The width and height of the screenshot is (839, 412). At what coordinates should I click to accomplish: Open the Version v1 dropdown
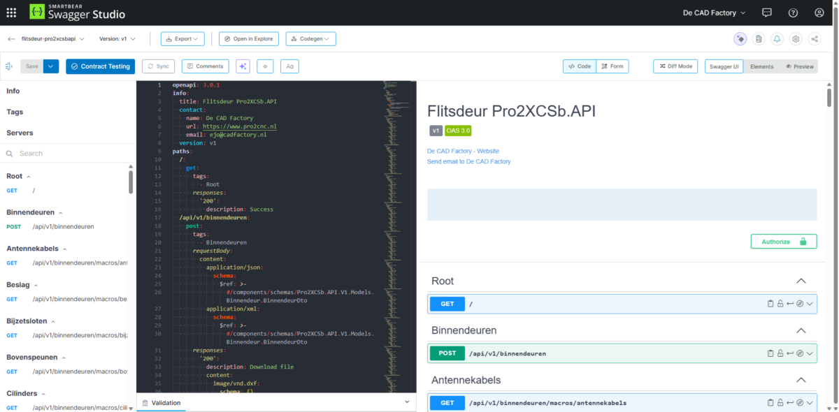(117, 39)
